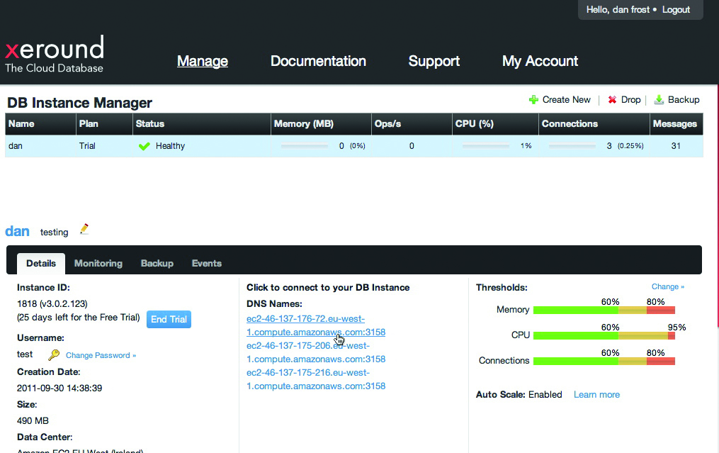Click the Memory usage bar in dan row
Screen dimensions: 719x453
coord(305,146)
